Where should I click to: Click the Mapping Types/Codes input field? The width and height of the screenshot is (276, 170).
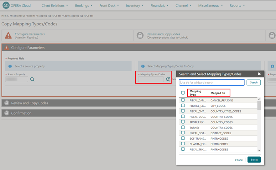(x=151, y=79)
